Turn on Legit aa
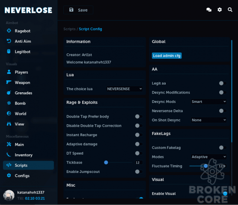This screenshot has width=238, height=205. click(223, 83)
